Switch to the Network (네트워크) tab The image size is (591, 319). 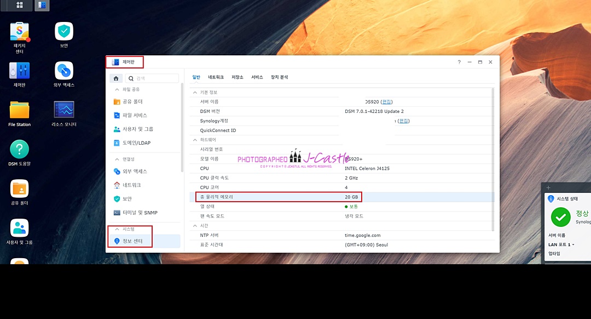coord(216,77)
